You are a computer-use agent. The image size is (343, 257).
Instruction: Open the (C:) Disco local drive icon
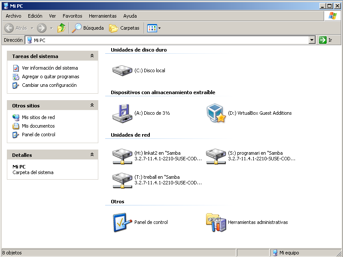122,70
